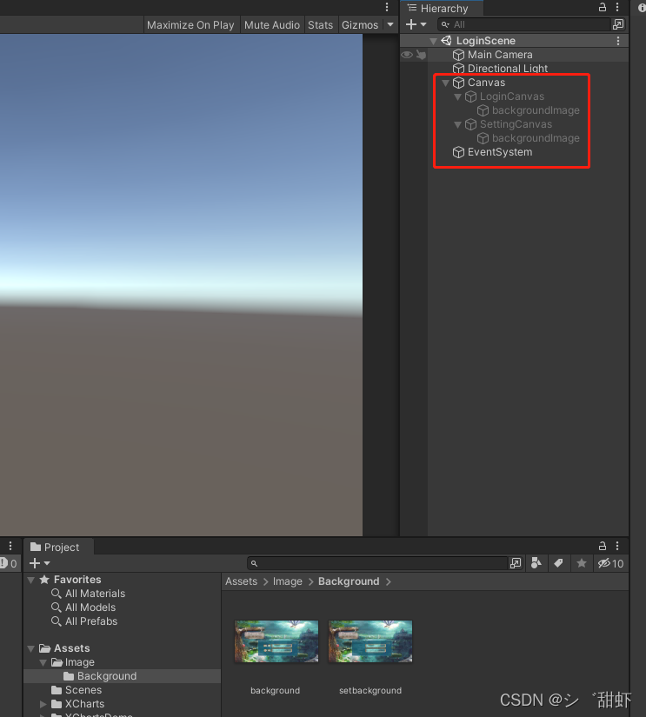646x717 pixels.
Task: Click the Main Camera cube icon
Action: click(458, 55)
